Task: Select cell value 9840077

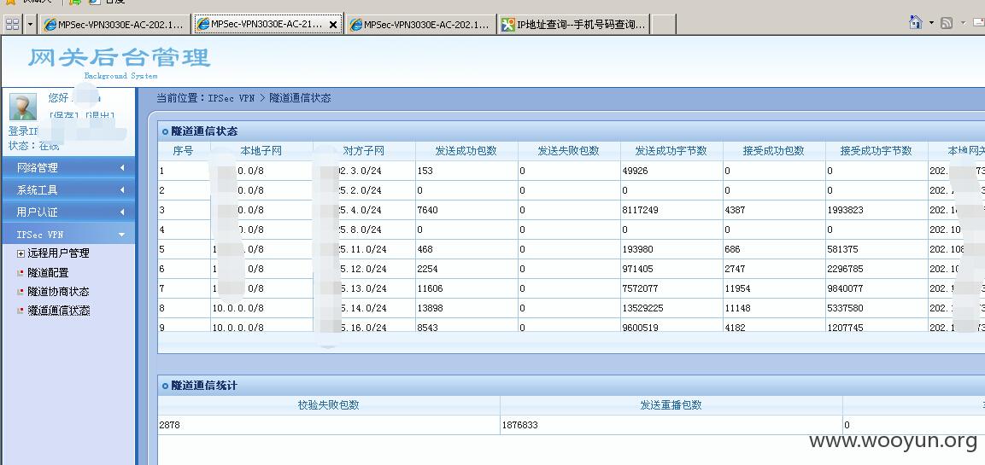Action: coord(845,288)
